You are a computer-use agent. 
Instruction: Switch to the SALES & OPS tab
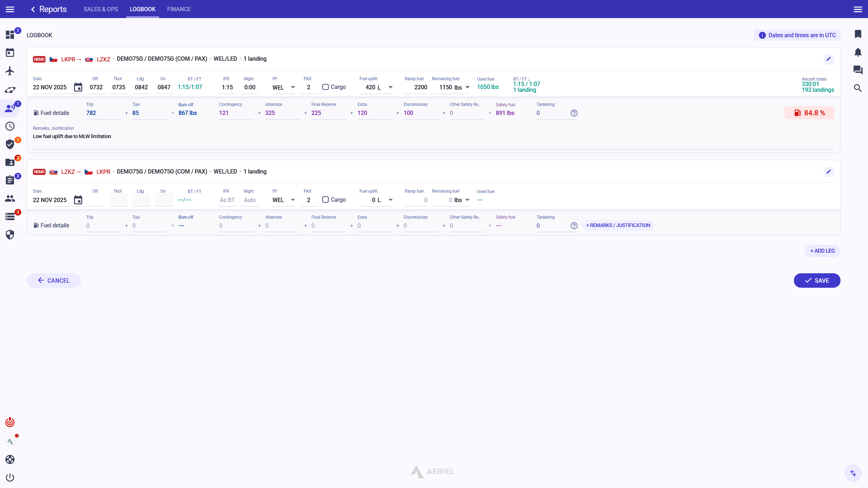pyautogui.click(x=101, y=9)
